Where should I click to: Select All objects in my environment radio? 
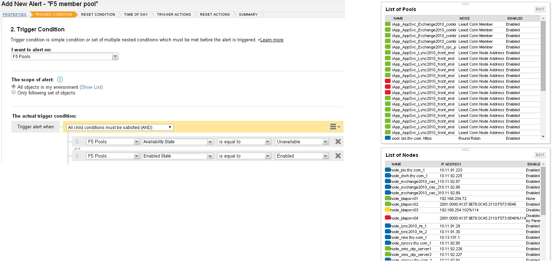point(14,87)
